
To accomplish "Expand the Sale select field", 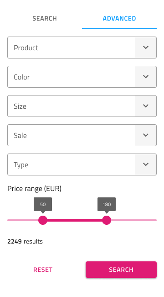I will 82,135.
